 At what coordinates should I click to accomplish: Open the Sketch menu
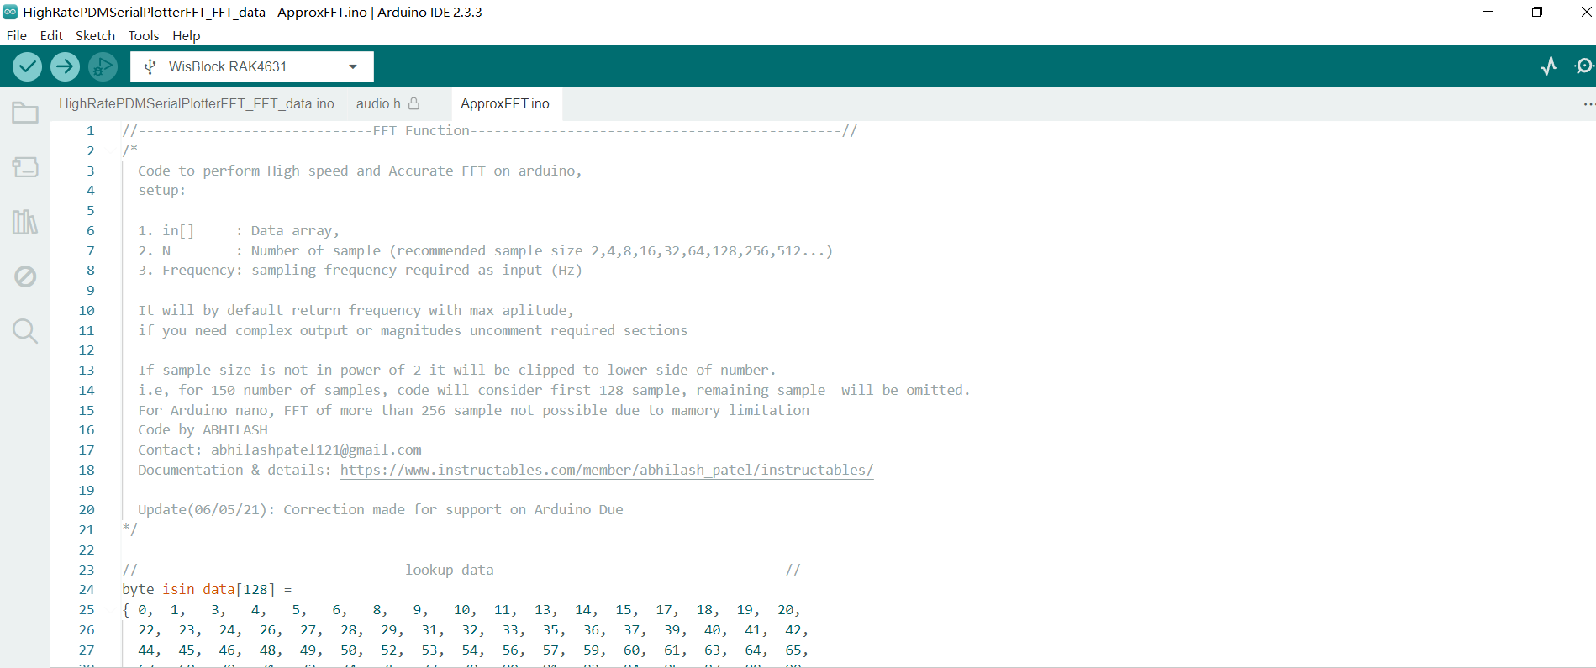[95, 35]
